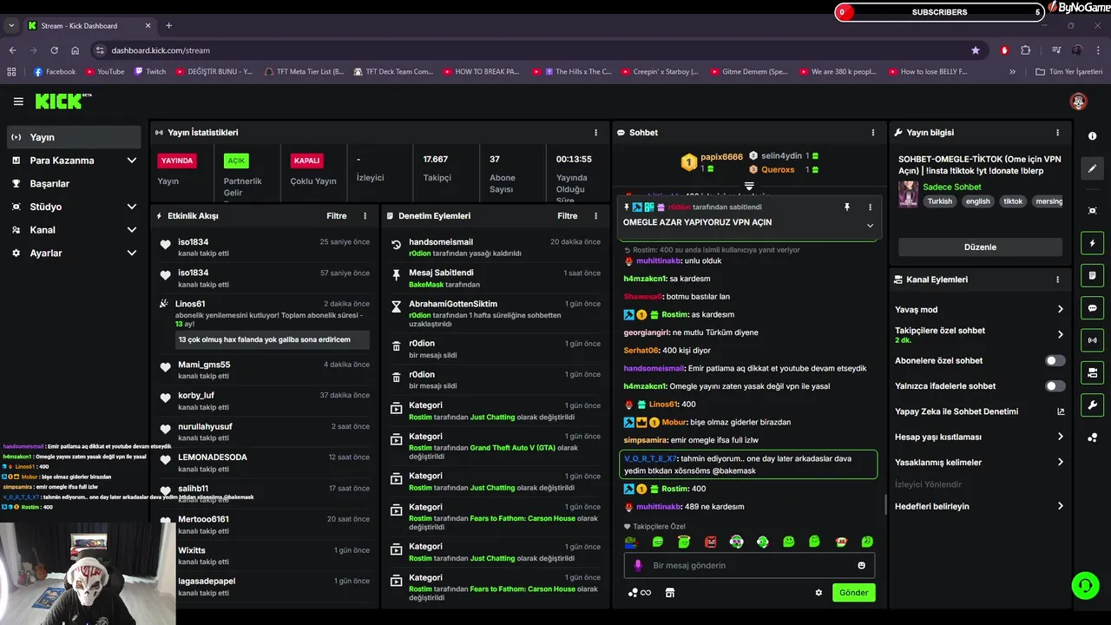Click the green Gönder button
This screenshot has height=625, width=1111.
[853, 593]
